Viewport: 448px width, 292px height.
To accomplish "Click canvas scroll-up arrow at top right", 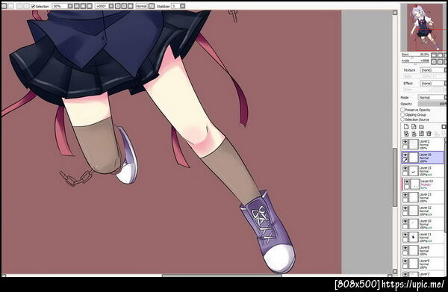I will coord(395,13).
